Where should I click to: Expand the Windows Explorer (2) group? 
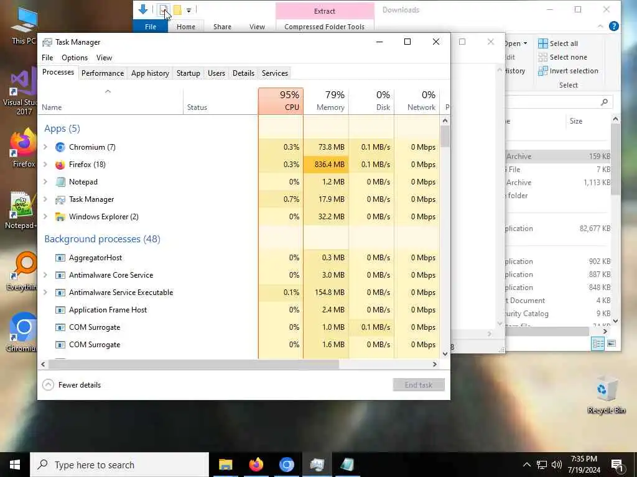pyautogui.click(x=45, y=217)
